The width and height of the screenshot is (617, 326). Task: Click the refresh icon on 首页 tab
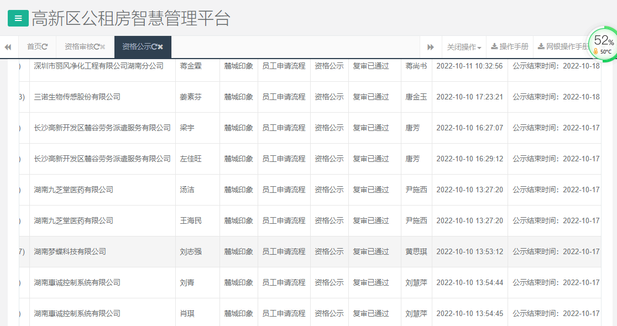45,46
